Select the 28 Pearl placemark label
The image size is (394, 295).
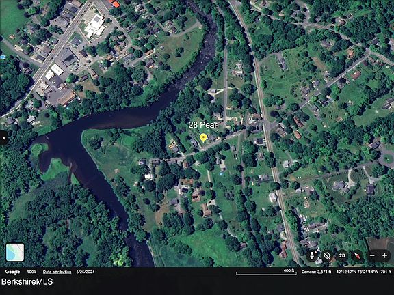[x=203, y=125]
